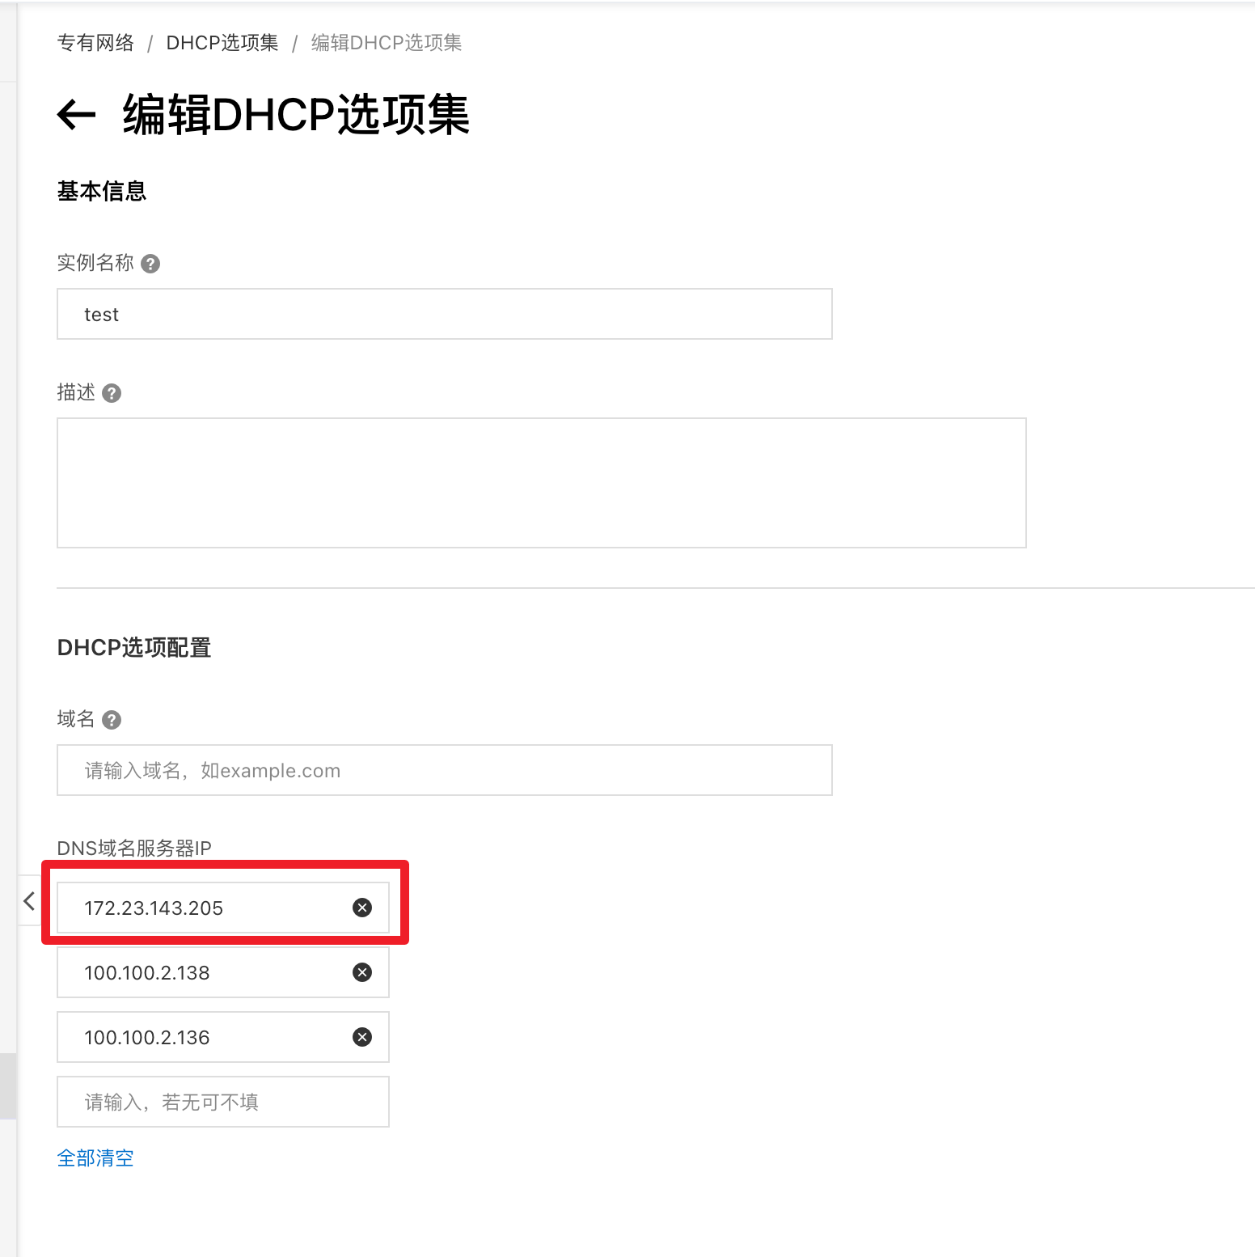Image resolution: width=1255 pixels, height=1257 pixels.
Task: Go to 专有网络 breadcrumb
Action: [x=95, y=43]
